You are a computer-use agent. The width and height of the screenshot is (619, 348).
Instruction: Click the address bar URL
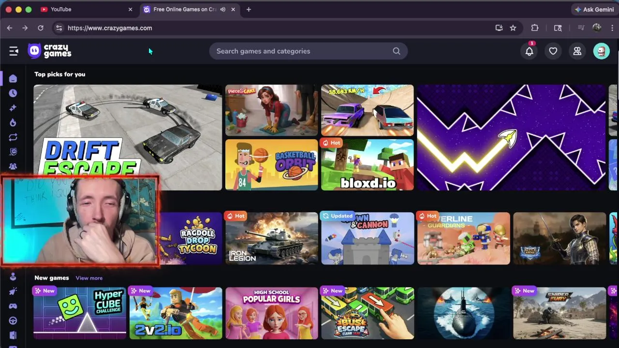[x=110, y=28]
